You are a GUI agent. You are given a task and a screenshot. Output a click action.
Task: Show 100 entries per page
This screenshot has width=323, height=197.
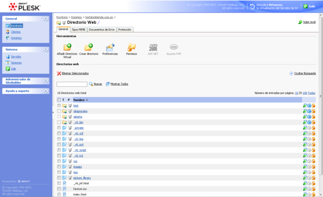(x=305, y=93)
